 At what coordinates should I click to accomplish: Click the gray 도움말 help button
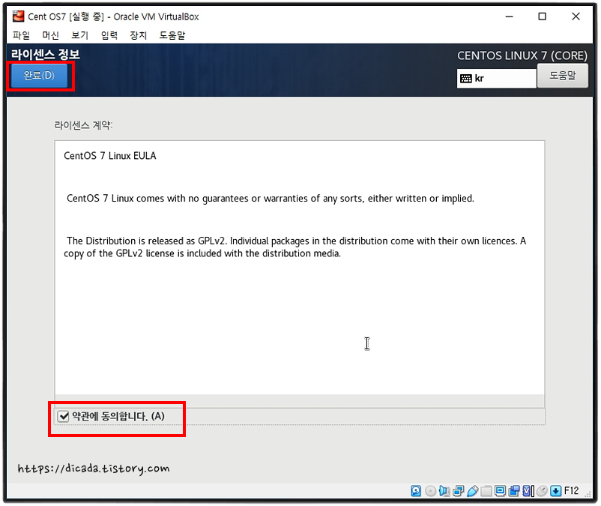(562, 76)
